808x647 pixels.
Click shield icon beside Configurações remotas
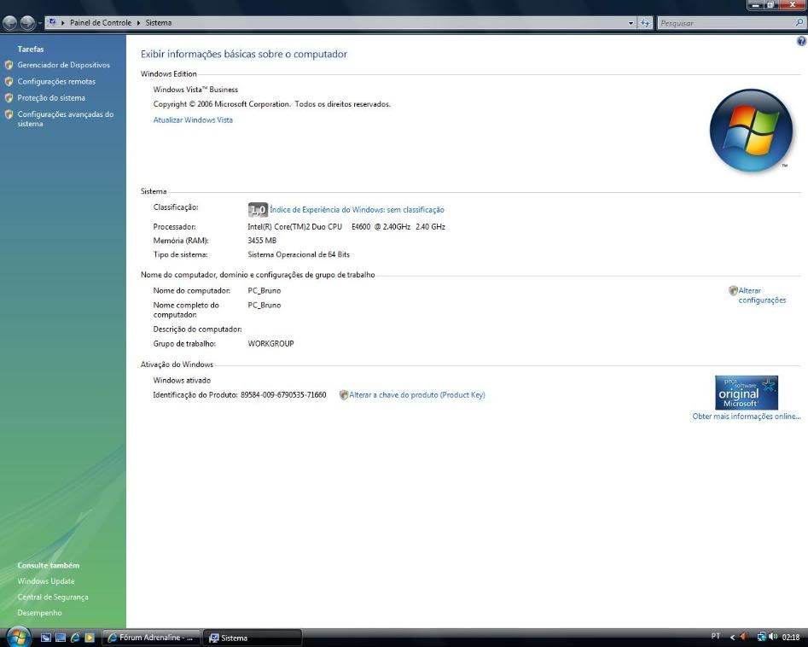(9, 81)
